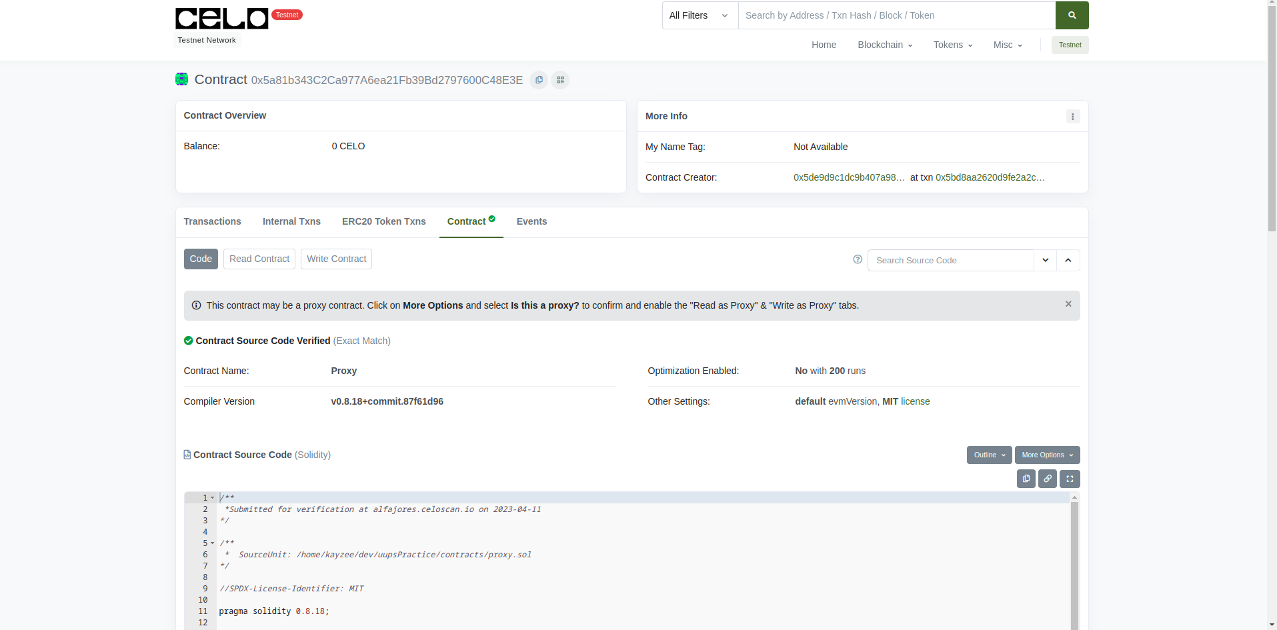The width and height of the screenshot is (1277, 630).
Task: Open the Transactions tab
Action: coord(213,221)
